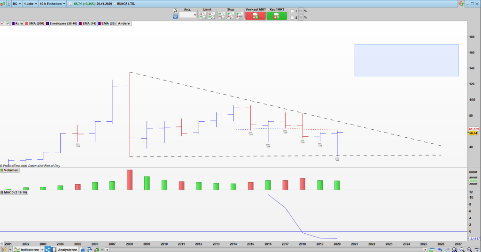Click the third Stop order icon
This screenshot has width=481, height=252.
(239, 15)
